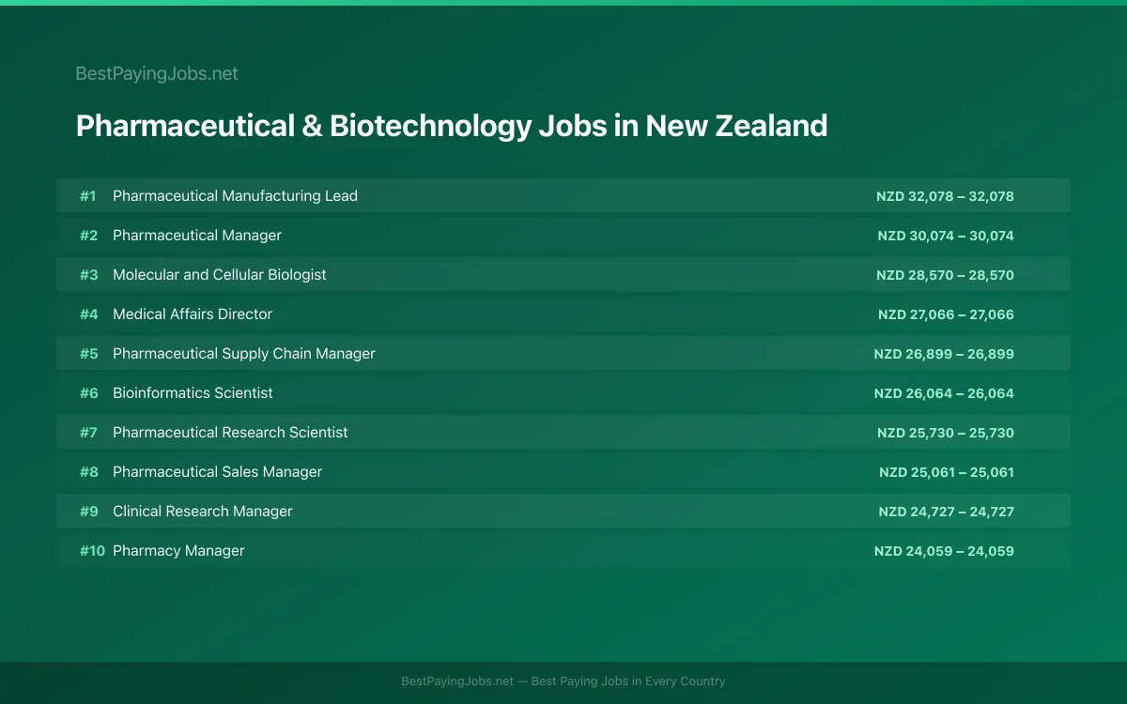Click rank number #6
The image size is (1127, 704).
coord(88,393)
